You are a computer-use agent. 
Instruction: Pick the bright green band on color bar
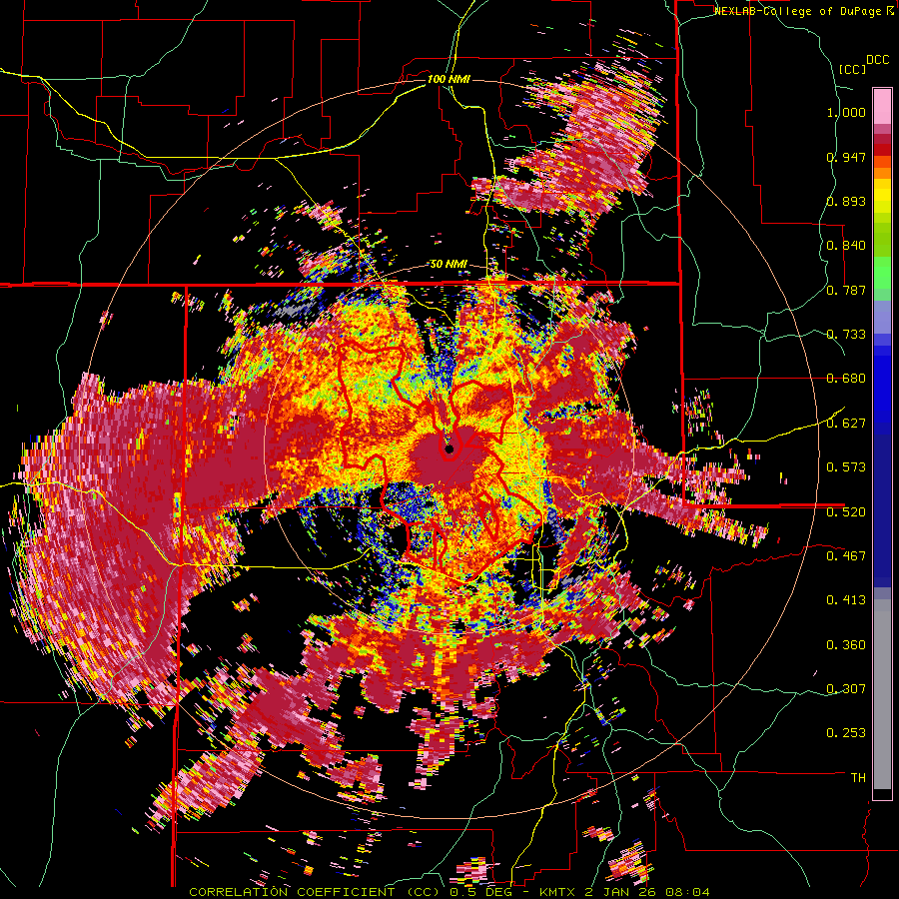[882, 273]
